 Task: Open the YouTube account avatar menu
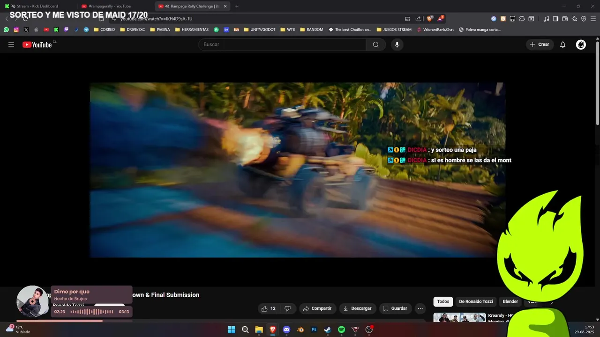581,44
